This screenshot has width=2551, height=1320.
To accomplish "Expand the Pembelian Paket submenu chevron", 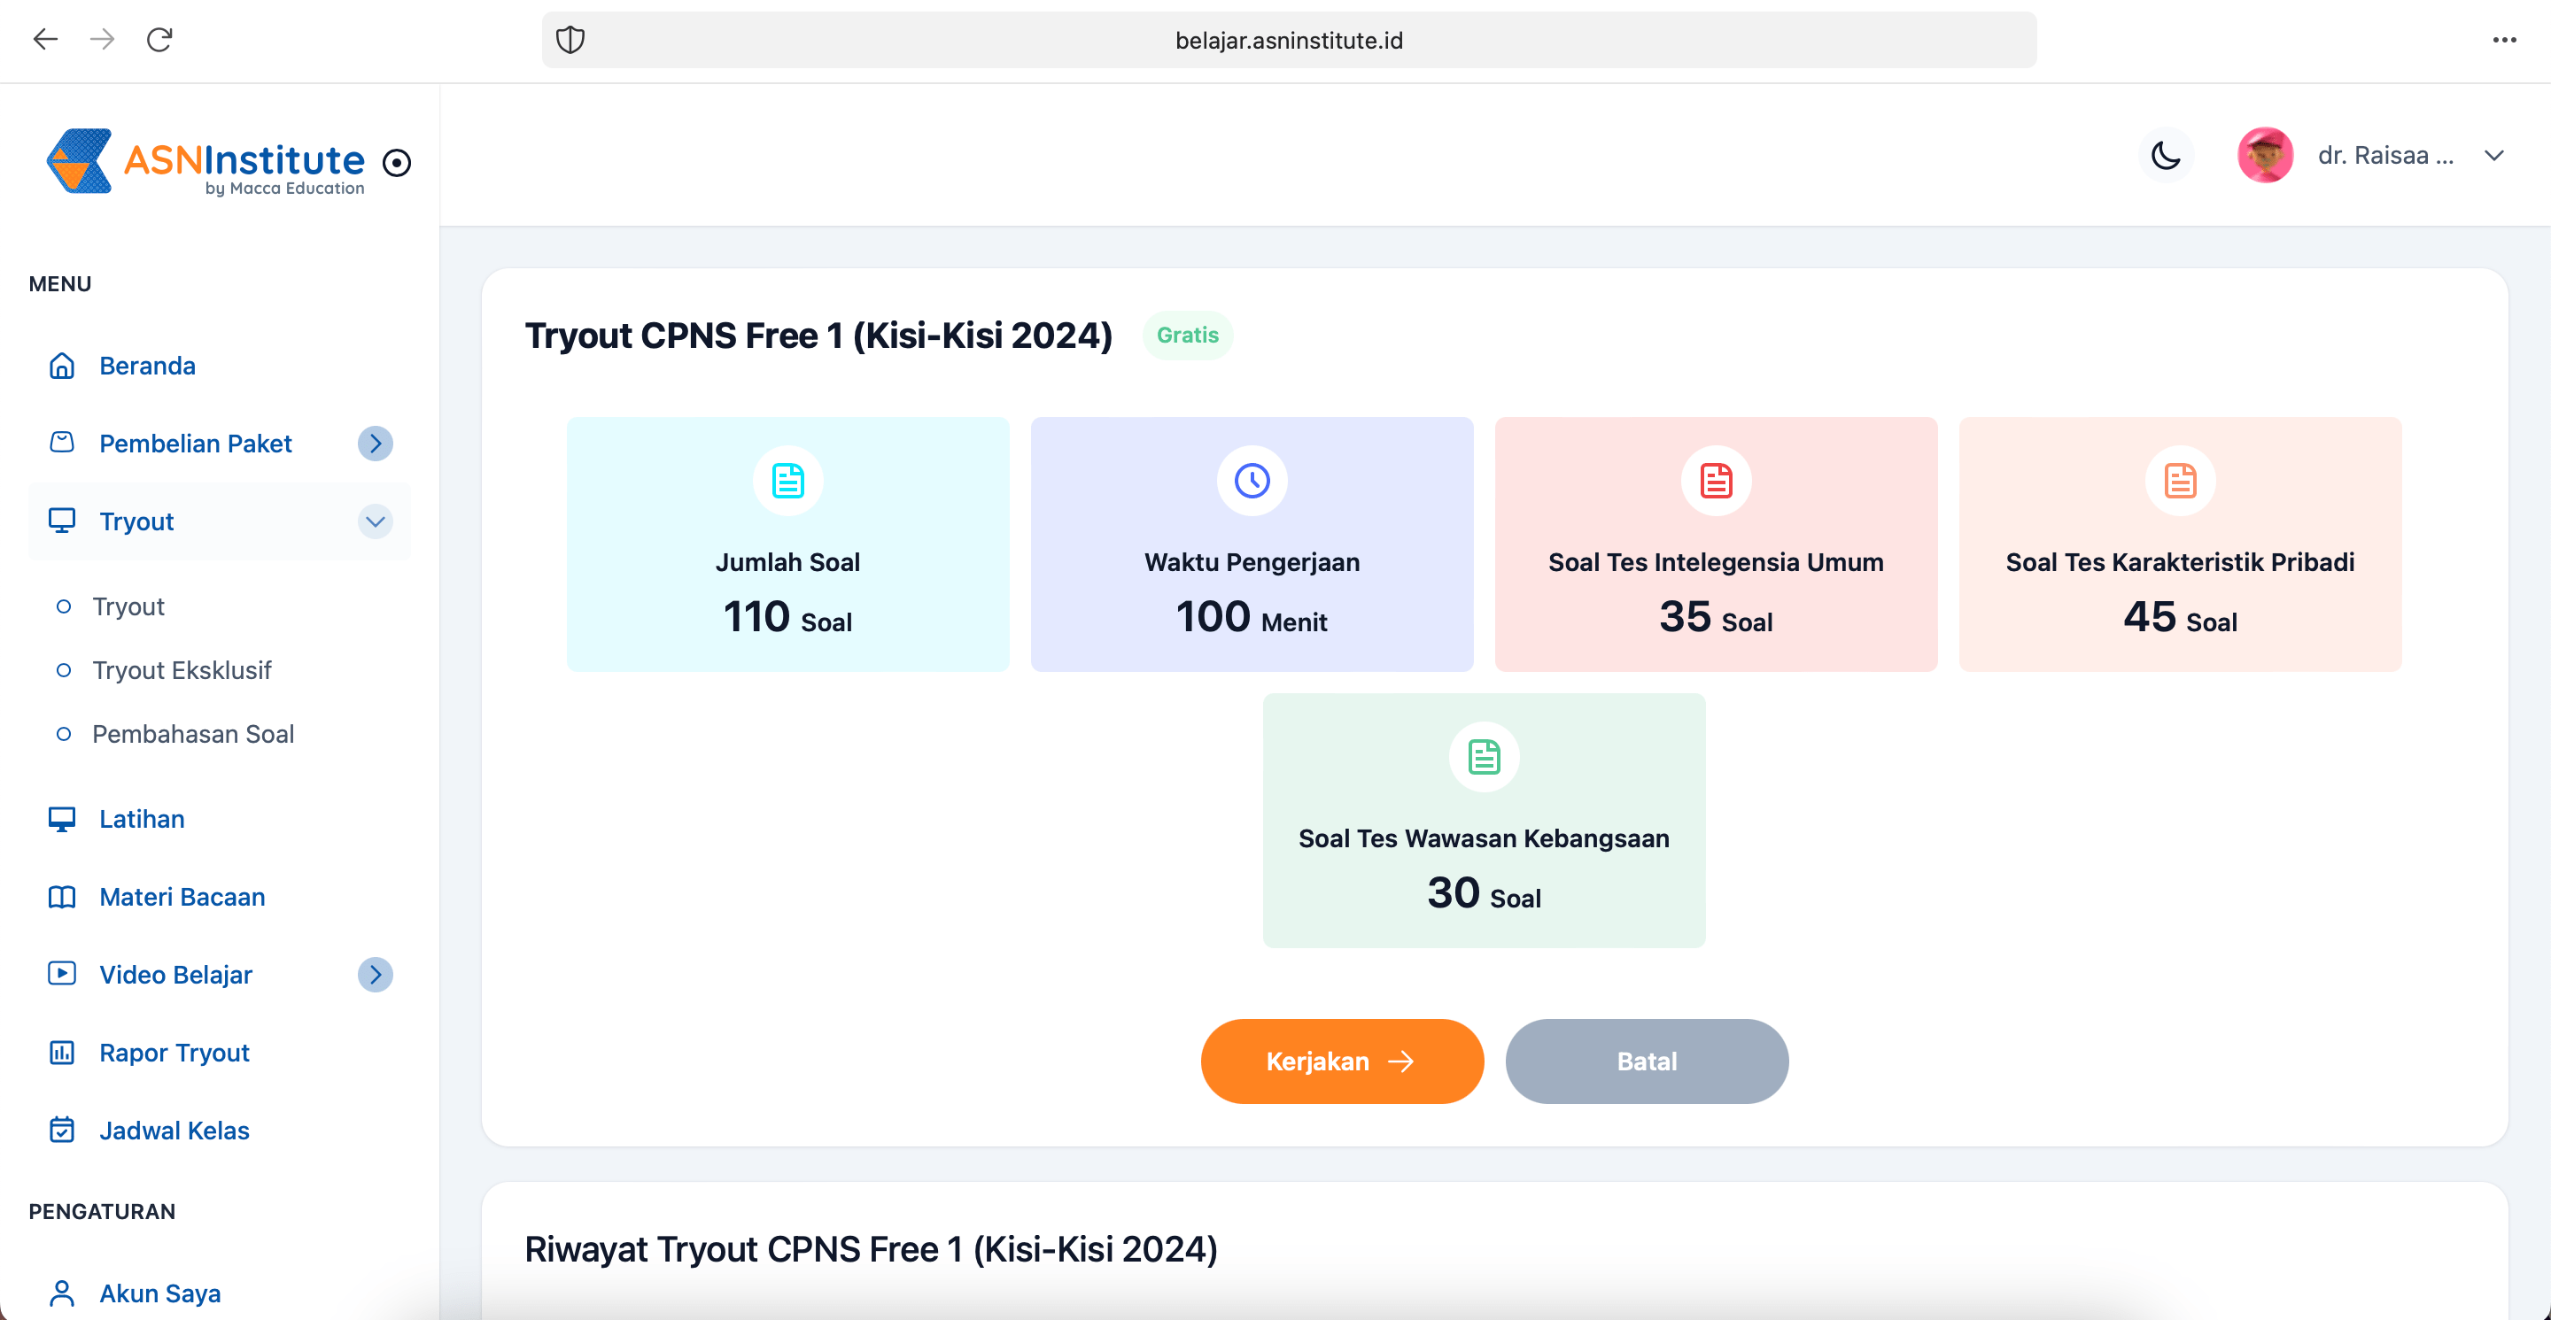I will point(375,444).
